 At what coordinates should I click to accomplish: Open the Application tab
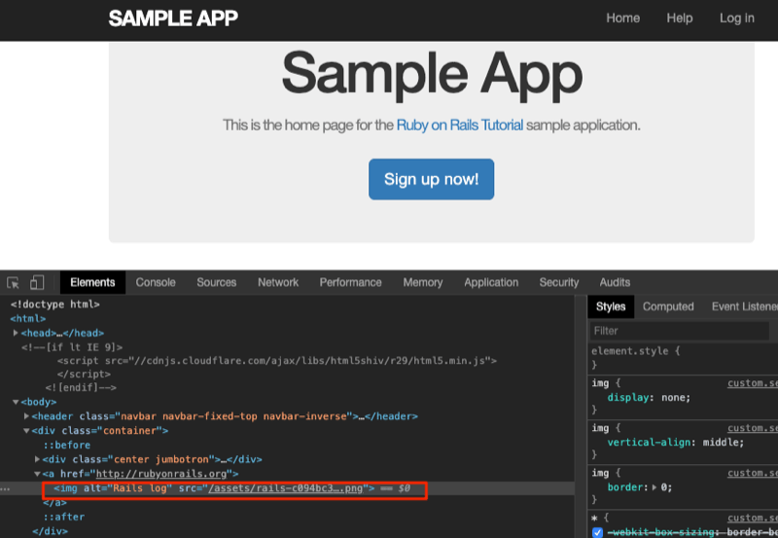pos(491,282)
